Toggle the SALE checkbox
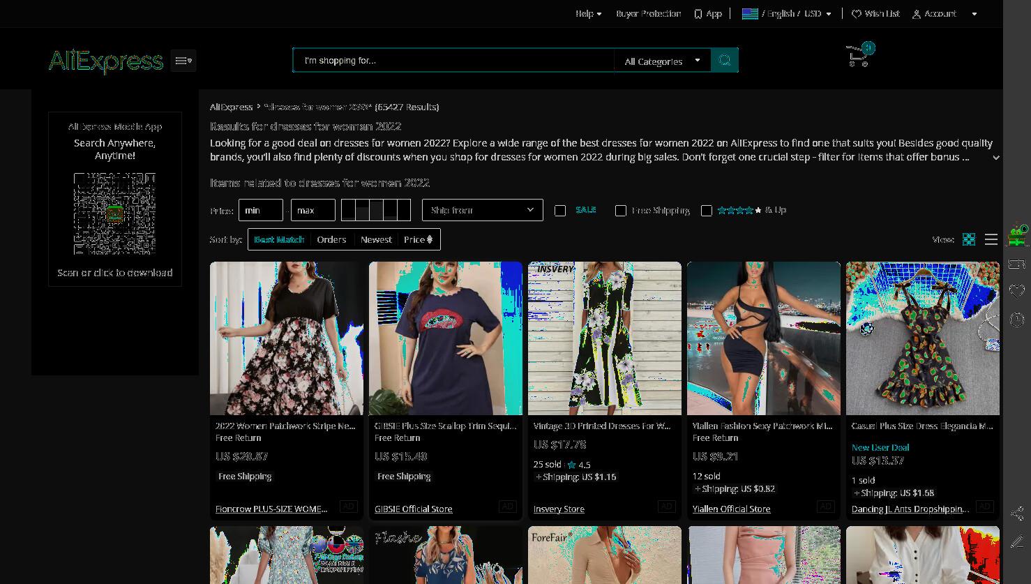The image size is (1031, 584). (x=560, y=211)
